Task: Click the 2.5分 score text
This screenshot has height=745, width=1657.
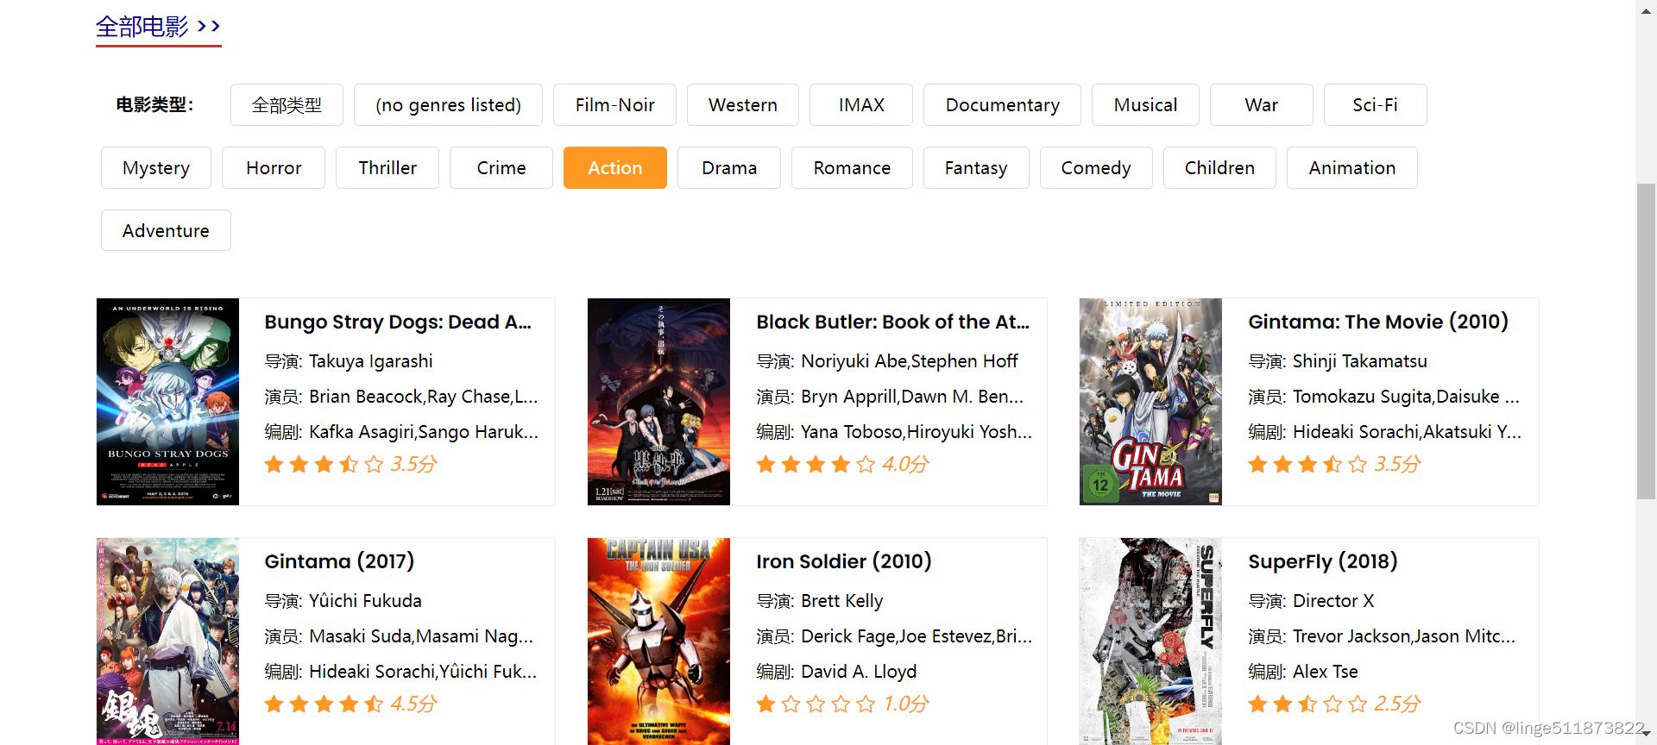Action: click(1397, 704)
